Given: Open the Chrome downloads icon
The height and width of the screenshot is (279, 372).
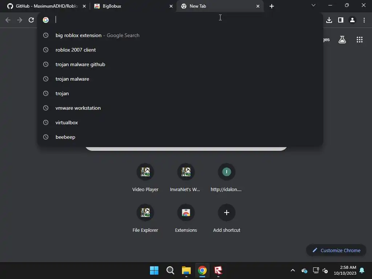Looking at the screenshot, I should [x=329, y=20].
